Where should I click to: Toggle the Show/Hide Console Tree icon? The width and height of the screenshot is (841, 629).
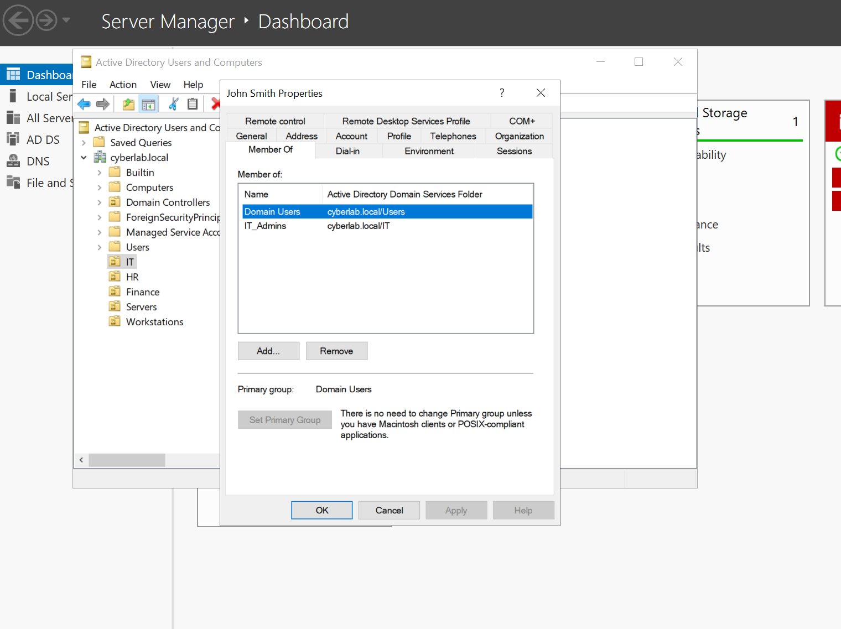[148, 104]
